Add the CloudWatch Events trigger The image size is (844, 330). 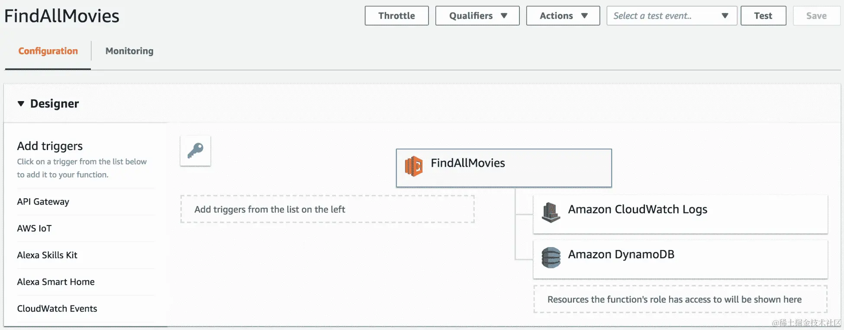[x=57, y=309]
